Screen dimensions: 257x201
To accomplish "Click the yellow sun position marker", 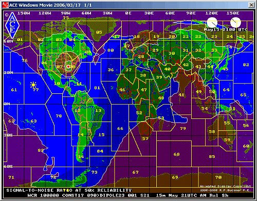I will click(x=33, y=85).
